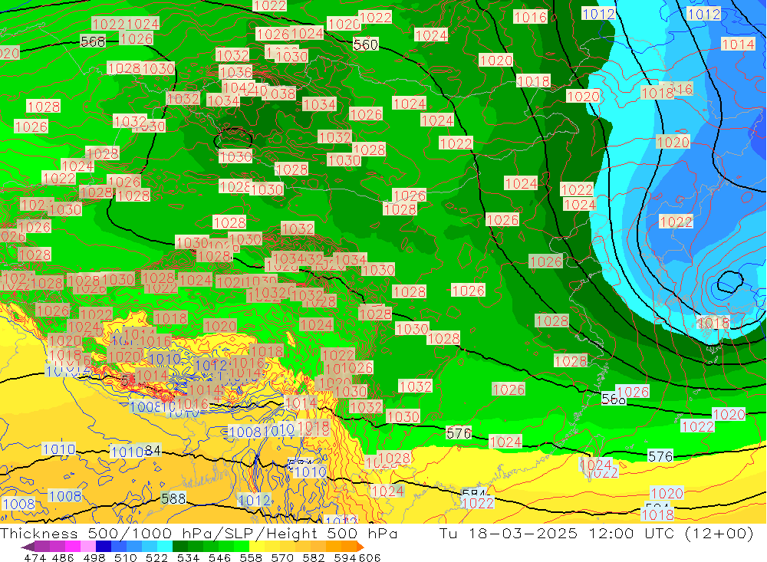Select the 510 value on the color legend
Viewport: 767px width, 562px height.
[126, 557]
